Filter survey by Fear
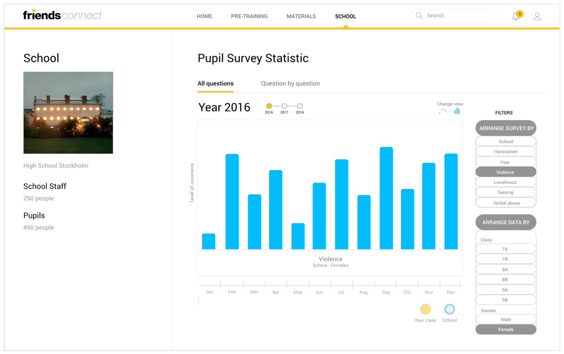 (x=506, y=162)
